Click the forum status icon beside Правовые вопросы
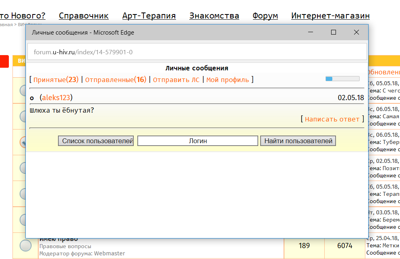Screen dimensions: 400x259 tap(25, 246)
